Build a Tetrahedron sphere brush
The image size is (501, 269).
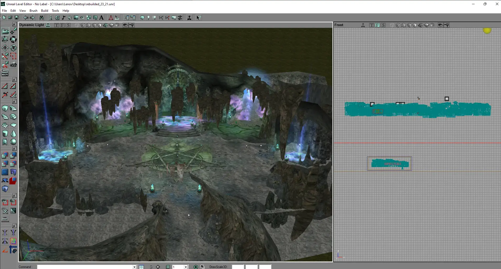(13, 142)
